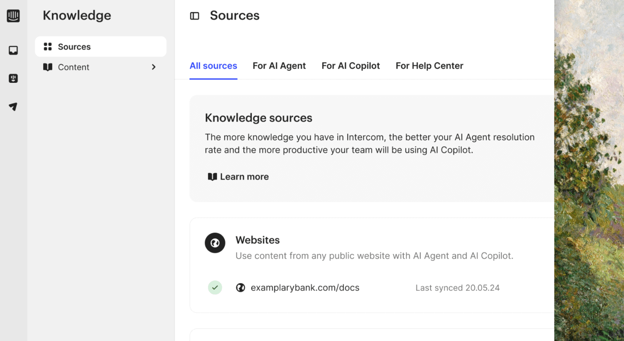Click the green checkmark sync status indicator
This screenshot has height=341, width=624.
click(215, 288)
